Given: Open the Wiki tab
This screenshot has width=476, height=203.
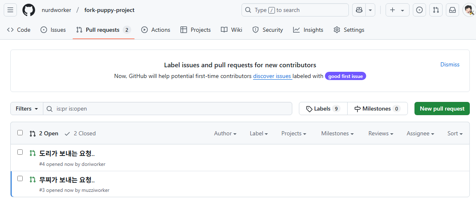Looking at the screenshot, I should pyautogui.click(x=232, y=30).
